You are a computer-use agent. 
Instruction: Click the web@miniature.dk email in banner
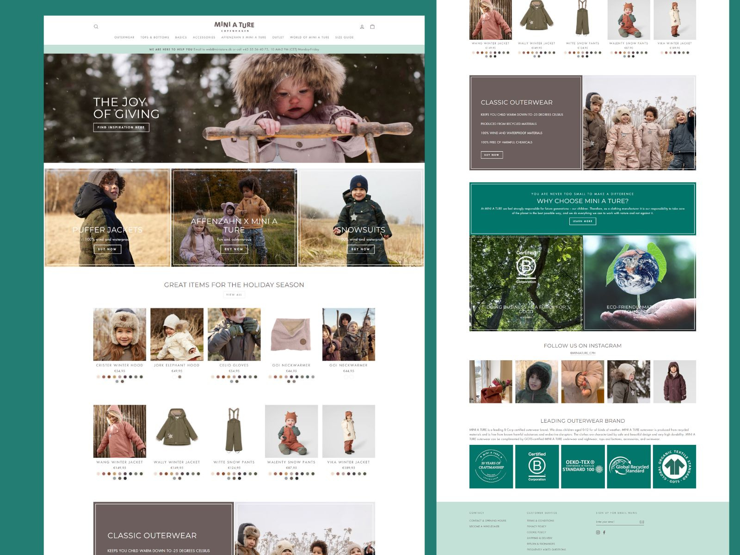[x=219, y=49]
